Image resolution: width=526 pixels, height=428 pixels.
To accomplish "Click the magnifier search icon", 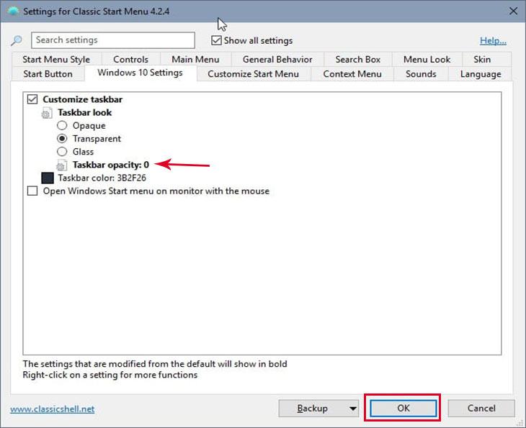I will (16, 40).
